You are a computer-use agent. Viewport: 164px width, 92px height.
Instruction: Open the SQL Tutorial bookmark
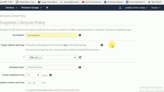coord(155,2)
